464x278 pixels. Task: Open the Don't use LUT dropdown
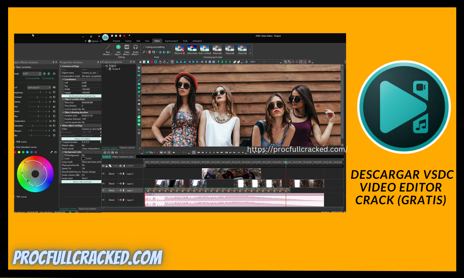[39, 87]
